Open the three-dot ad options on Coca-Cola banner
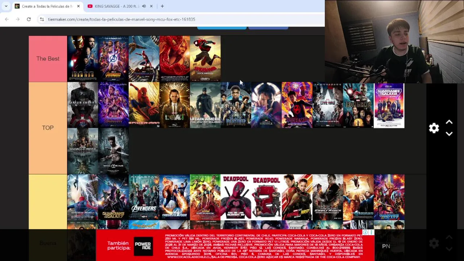The image size is (464, 261). (x=371, y=232)
